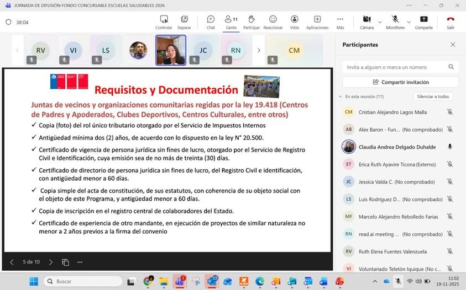Screen dimensions: 466x290
Task: Click the Separar pop-out icon
Action: click(184, 22)
